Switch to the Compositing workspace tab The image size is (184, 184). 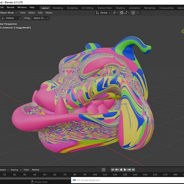(166, 8)
